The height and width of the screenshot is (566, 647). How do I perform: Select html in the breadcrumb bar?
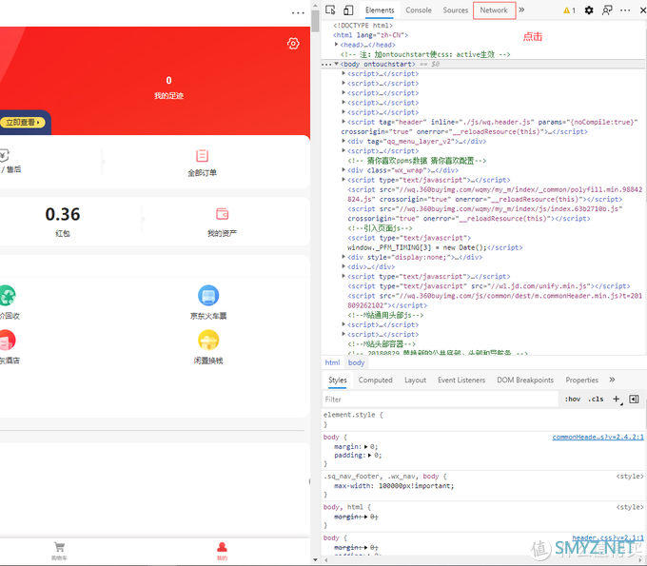click(x=333, y=362)
